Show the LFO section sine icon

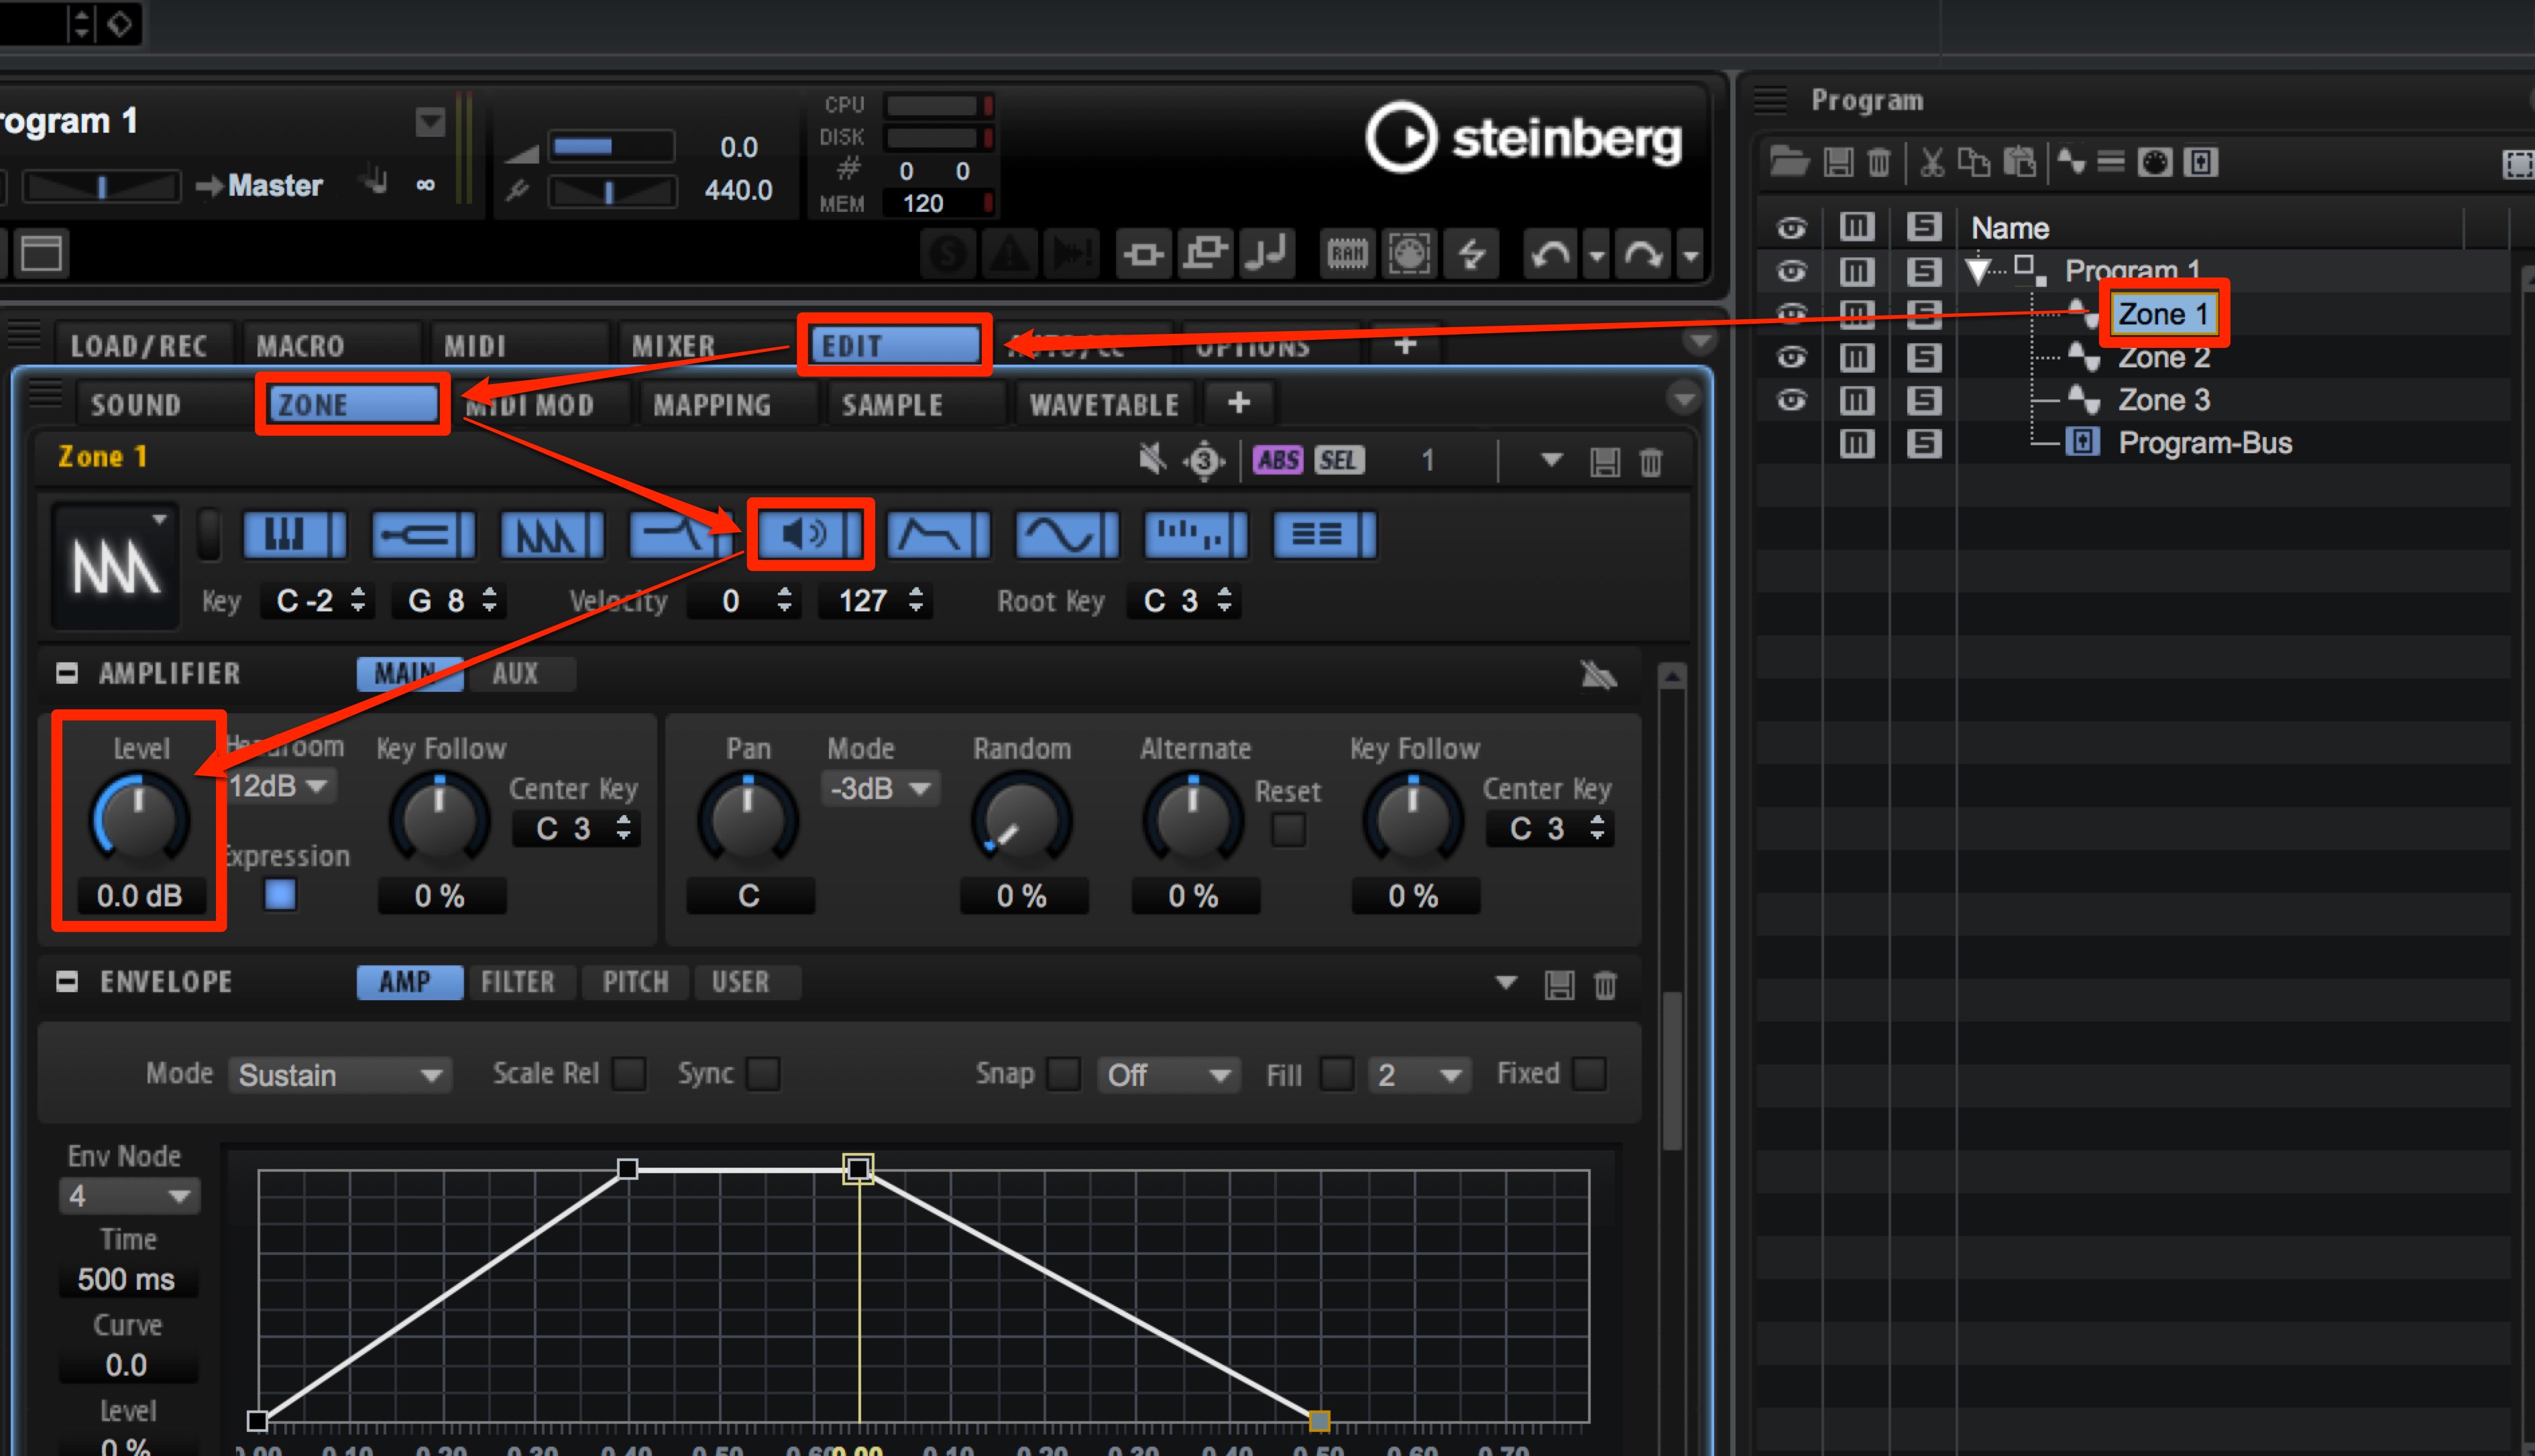tap(1068, 535)
